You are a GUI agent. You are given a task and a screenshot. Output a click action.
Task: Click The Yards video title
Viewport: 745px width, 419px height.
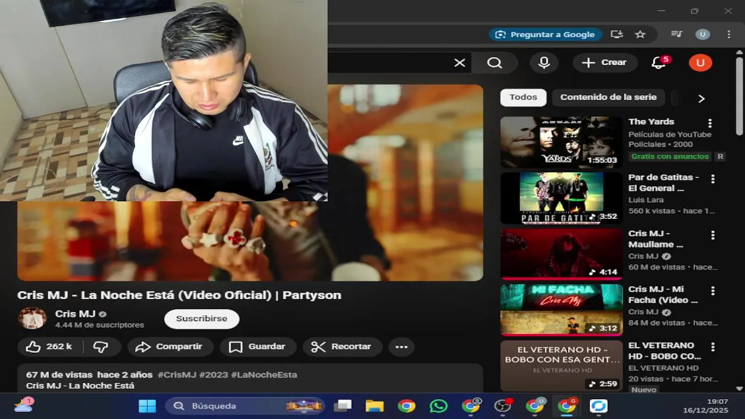[651, 122]
